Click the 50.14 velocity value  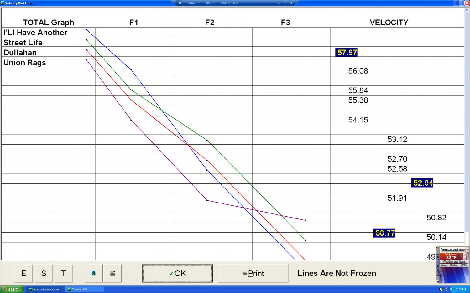pyautogui.click(x=436, y=237)
